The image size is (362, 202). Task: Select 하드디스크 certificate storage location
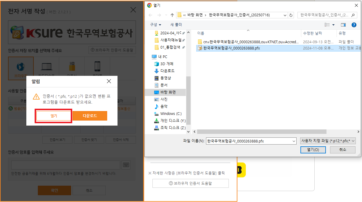click(46, 69)
